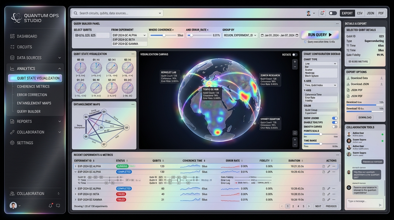Click the Settings gear in sidebar
394x220 pixels.
pyautogui.click(x=12, y=143)
